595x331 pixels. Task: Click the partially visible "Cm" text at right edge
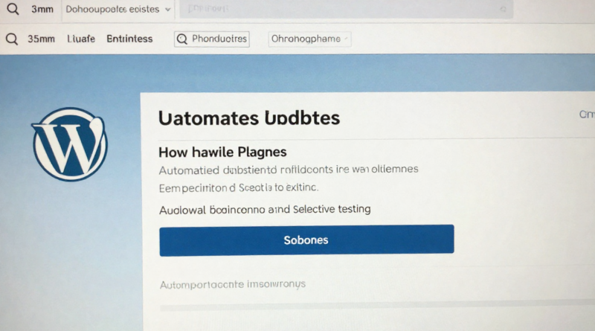[x=586, y=115]
